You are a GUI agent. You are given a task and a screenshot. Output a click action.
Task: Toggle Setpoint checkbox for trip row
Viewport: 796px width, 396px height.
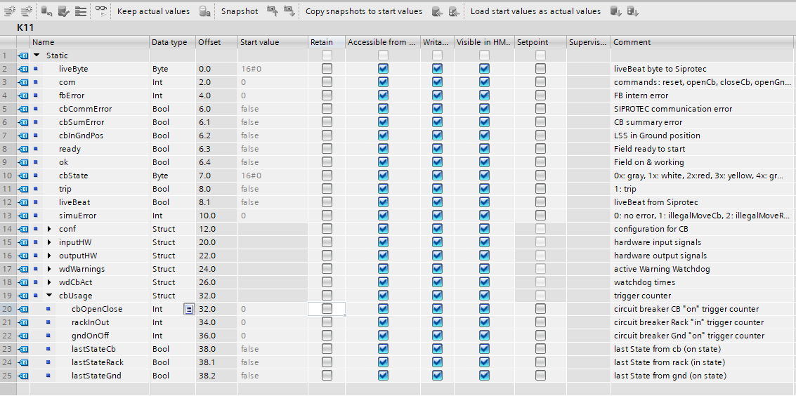540,189
